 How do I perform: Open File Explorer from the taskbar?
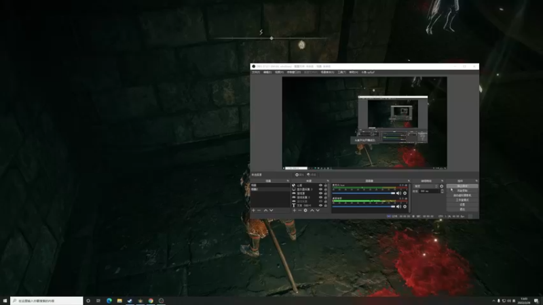click(x=119, y=301)
